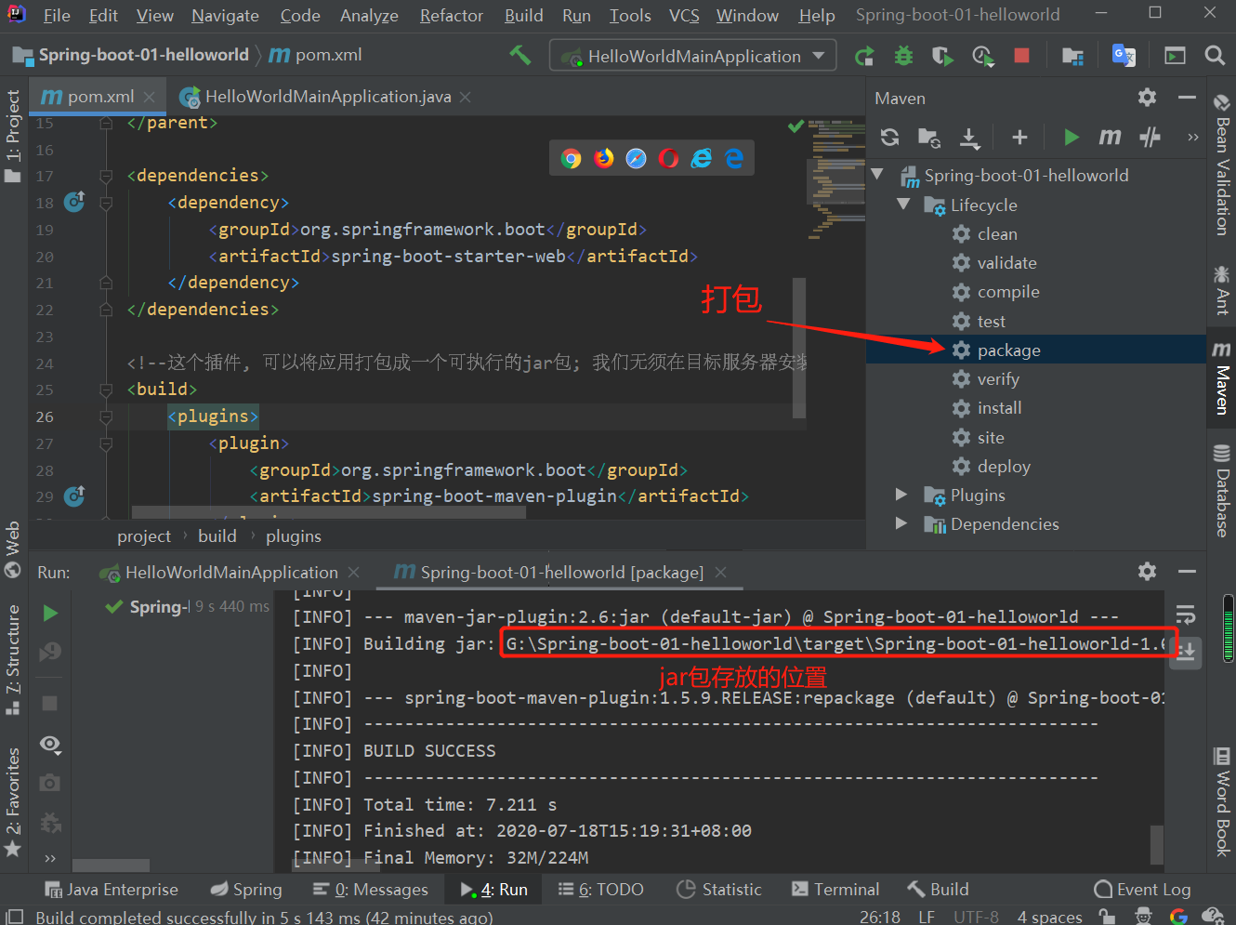The height and width of the screenshot is (925, 1236).
Task: Open the Event Log button
Action: click(x=1142, y=890)
